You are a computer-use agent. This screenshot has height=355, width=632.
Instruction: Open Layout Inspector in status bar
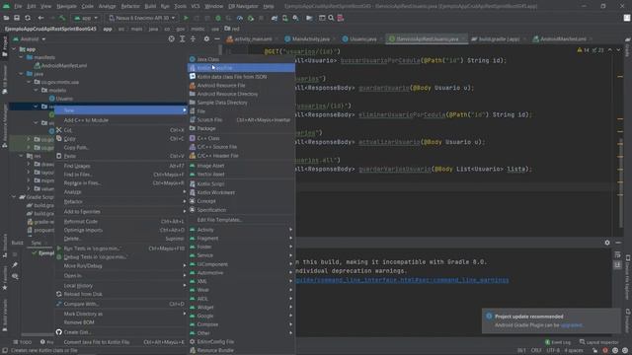point(599,342)
